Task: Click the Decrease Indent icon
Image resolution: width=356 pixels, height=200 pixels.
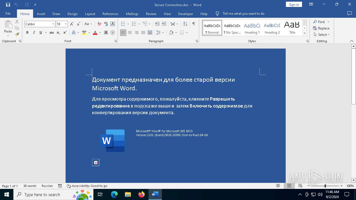Action: point(157,24)
